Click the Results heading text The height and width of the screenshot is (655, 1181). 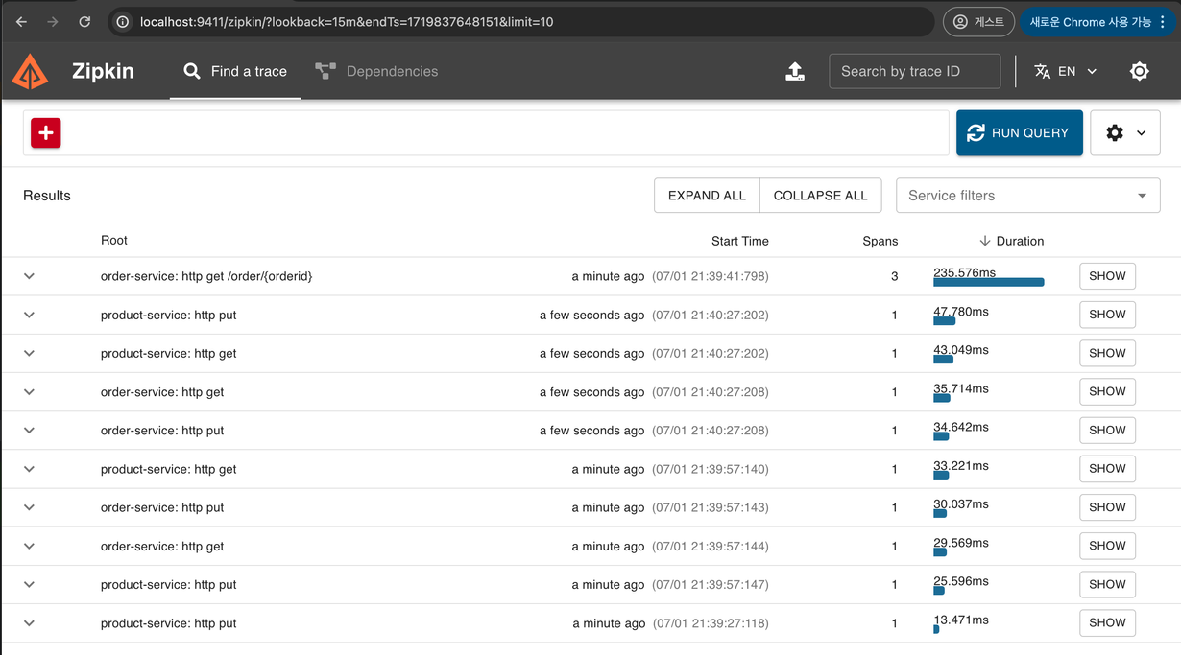(47, 196)
